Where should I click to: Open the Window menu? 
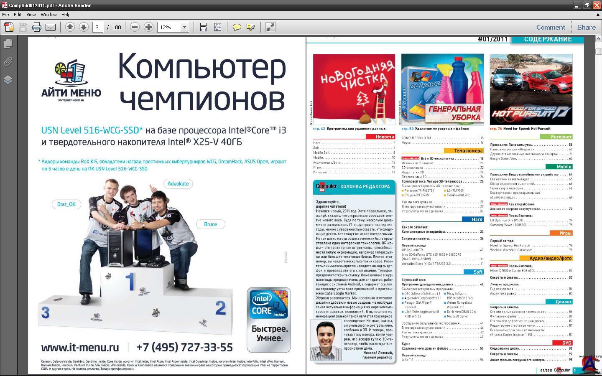[x=48, y=15]
